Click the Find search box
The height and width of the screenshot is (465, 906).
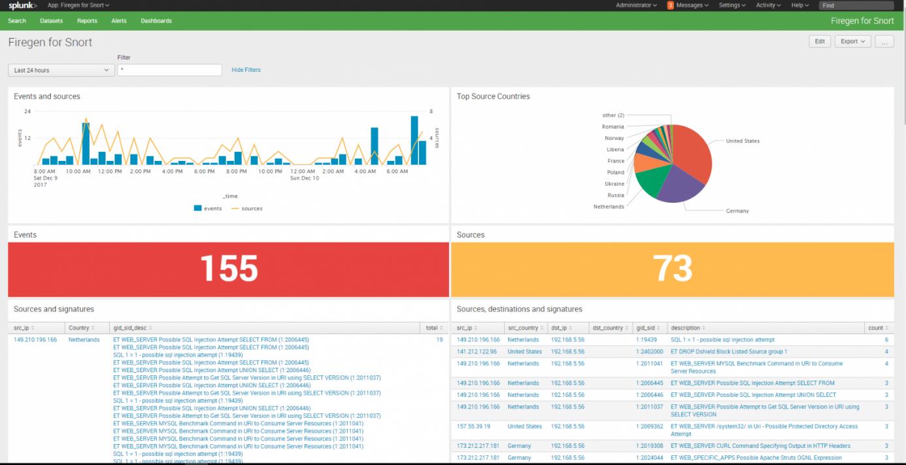856,5
